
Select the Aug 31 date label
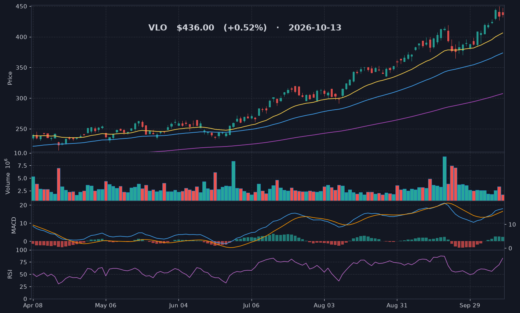397,306
